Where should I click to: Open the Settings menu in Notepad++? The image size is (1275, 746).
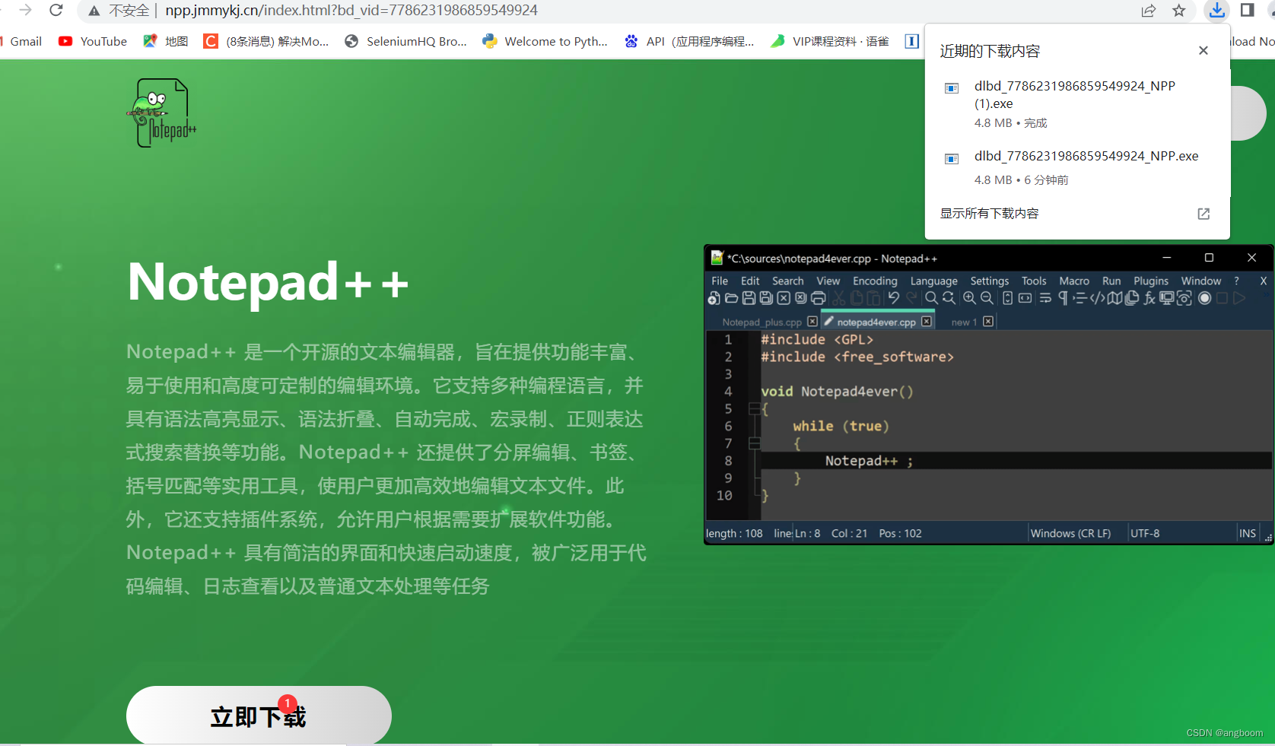[989, 281]
